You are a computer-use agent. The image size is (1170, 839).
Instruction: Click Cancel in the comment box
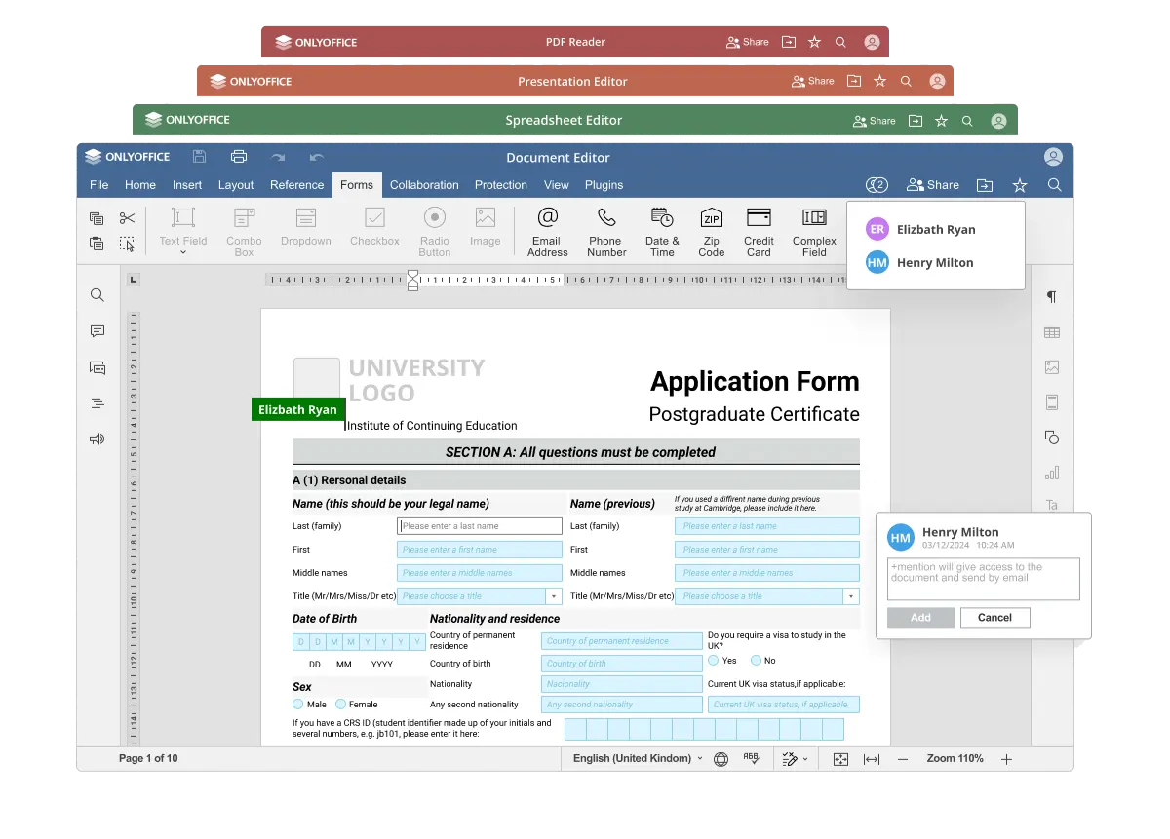pyautogui.click(x=994, y=618)
